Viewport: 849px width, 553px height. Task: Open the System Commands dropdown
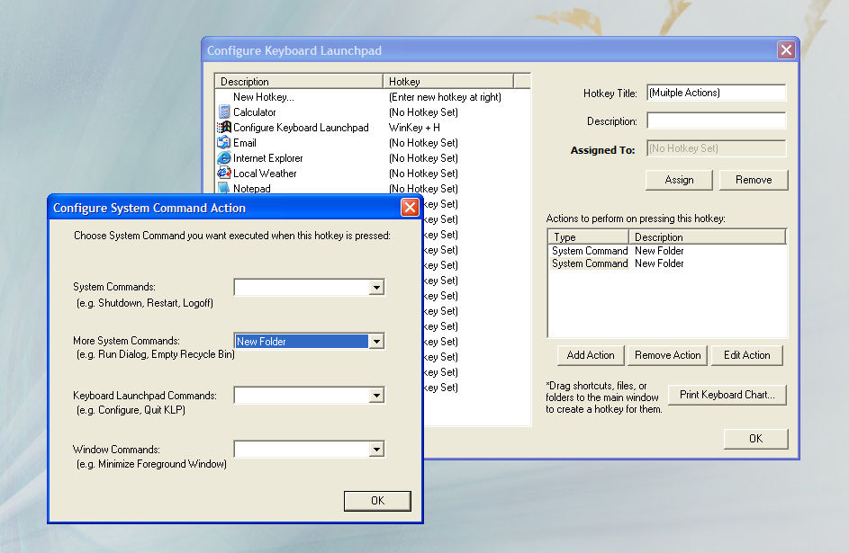point(377,288)
